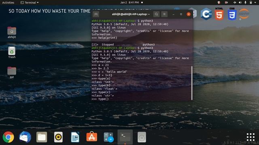Click the Terminal title bar text

click(x=131, y=14)
